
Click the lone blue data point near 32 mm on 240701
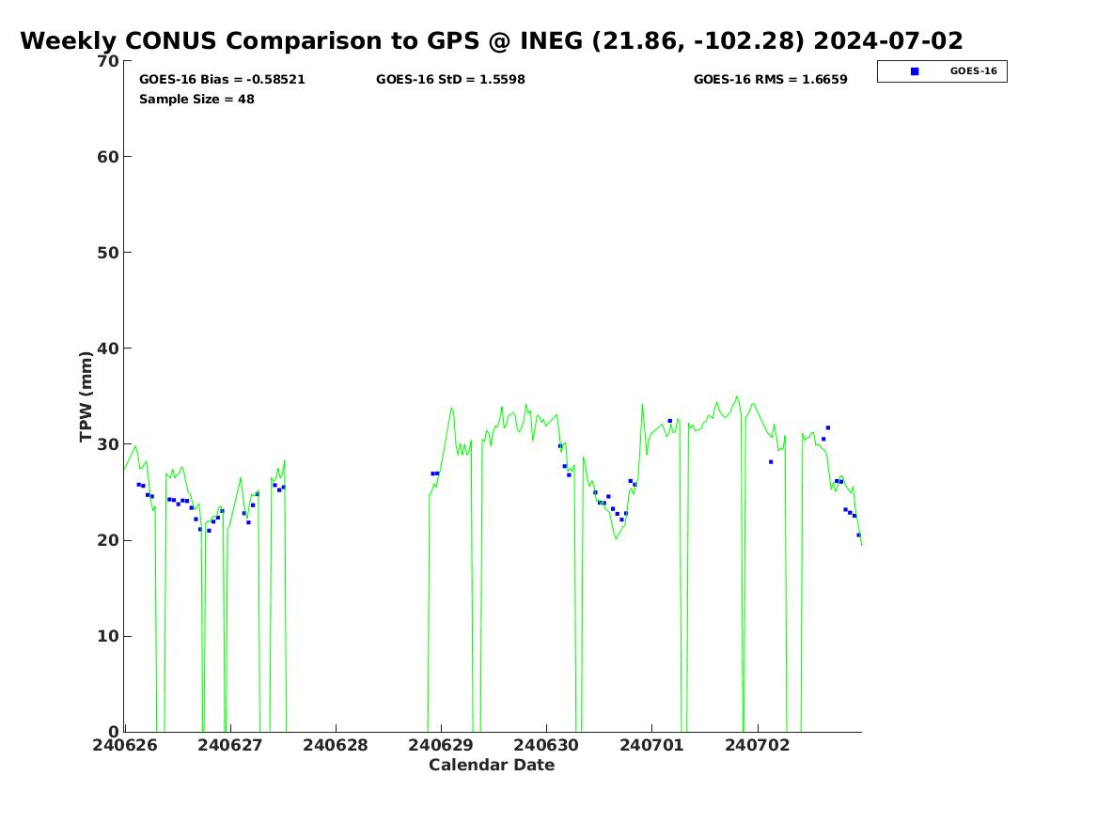coord(669,421)
